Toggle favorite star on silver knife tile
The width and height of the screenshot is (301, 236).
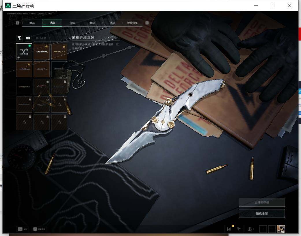pos(47,47)
